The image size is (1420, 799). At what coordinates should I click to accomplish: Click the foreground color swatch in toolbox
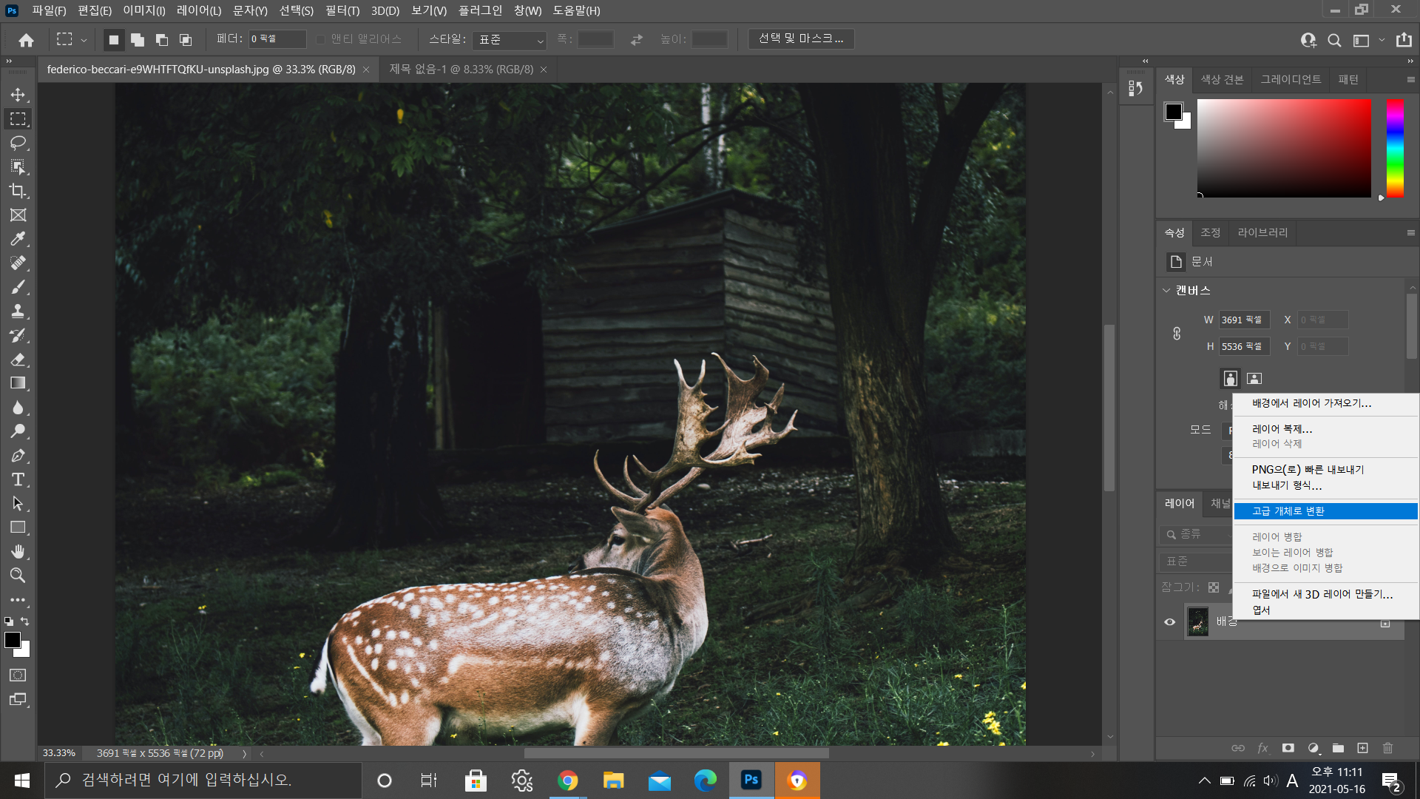coord(13,640)
